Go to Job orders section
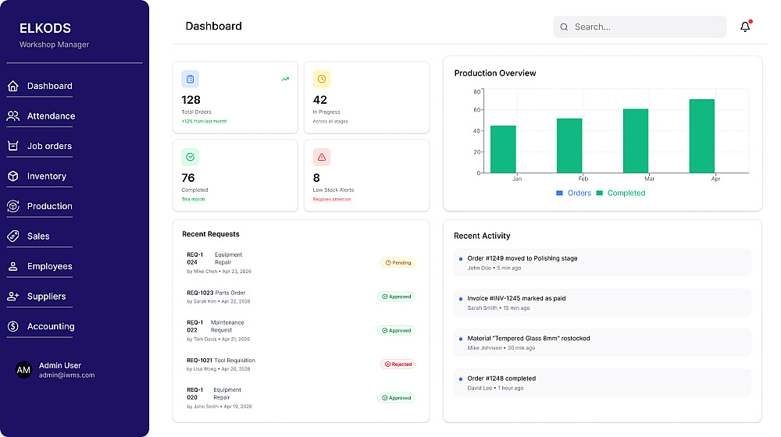The height and width of the screenshot is (437, 781). pyautogui.click(x=49, y=146)
